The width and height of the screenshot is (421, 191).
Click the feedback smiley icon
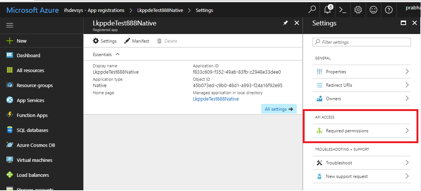[x=373, y=10]
